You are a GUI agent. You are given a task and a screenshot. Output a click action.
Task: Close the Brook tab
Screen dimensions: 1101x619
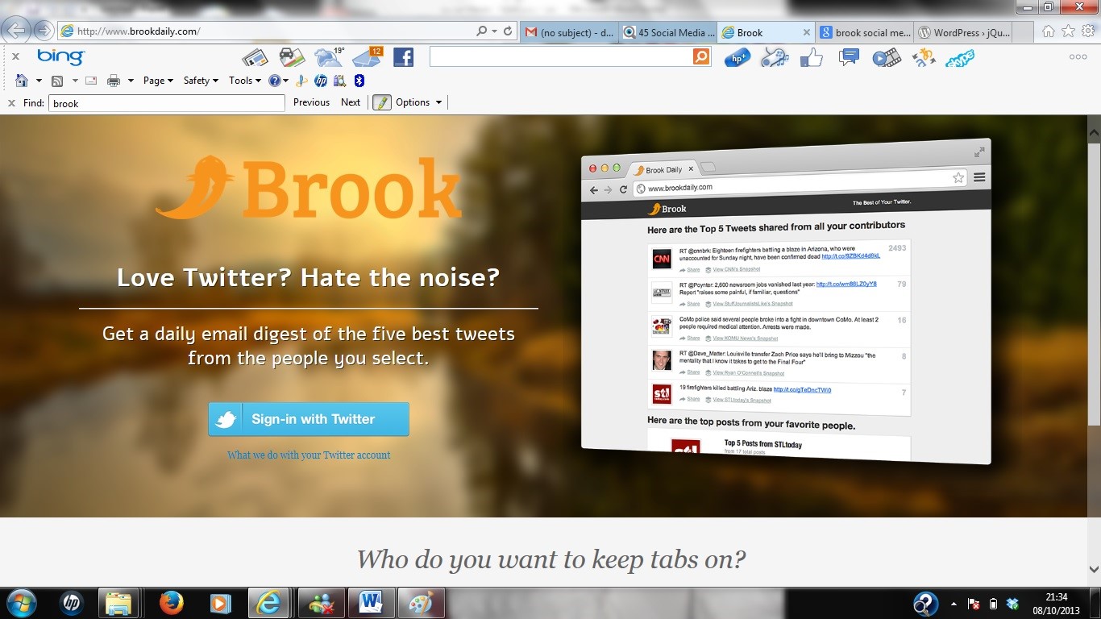pyautogui.click(x=807, y=32)
